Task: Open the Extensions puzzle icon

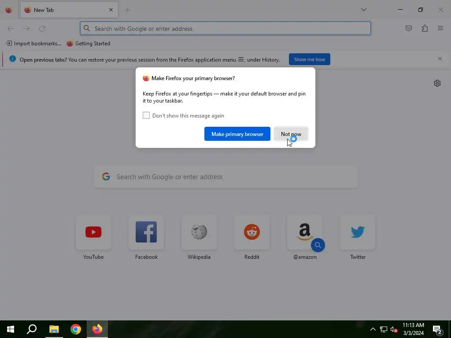Action: click(x=425, y=28)
